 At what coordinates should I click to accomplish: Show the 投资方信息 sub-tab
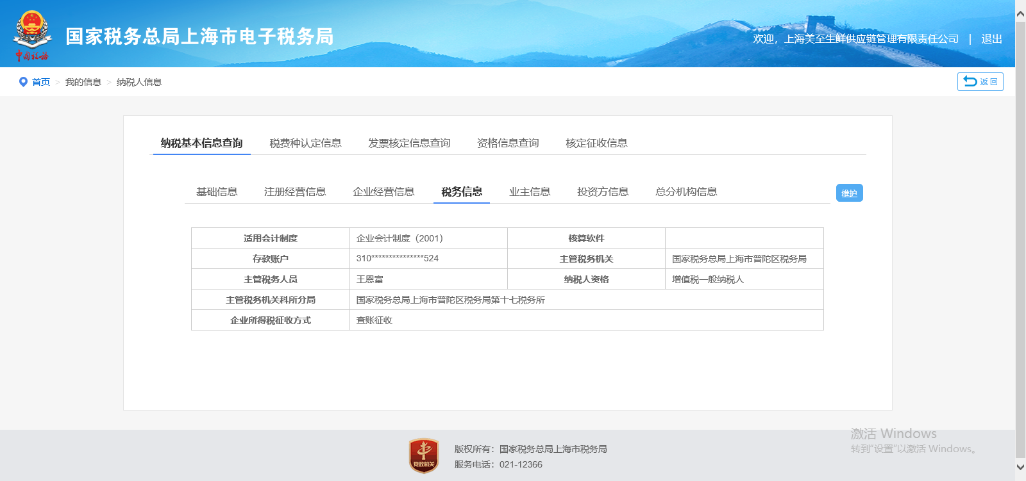603,192
